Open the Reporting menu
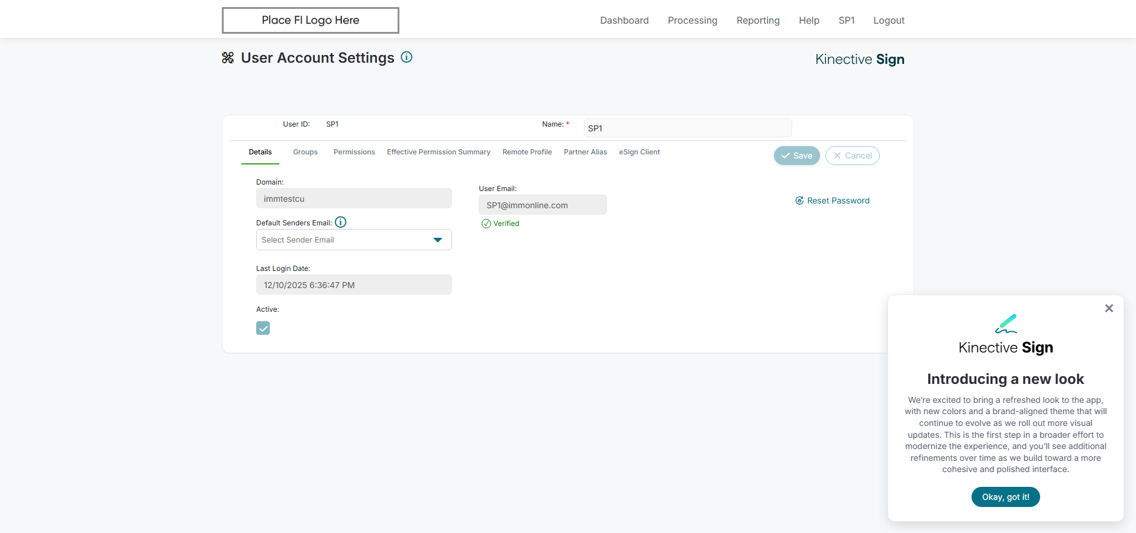Screen dimensions: 1136x533 758,20
